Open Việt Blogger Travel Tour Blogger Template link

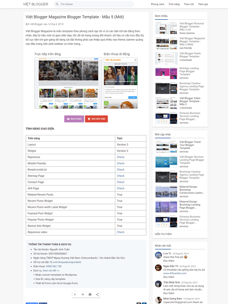point(190,145)
